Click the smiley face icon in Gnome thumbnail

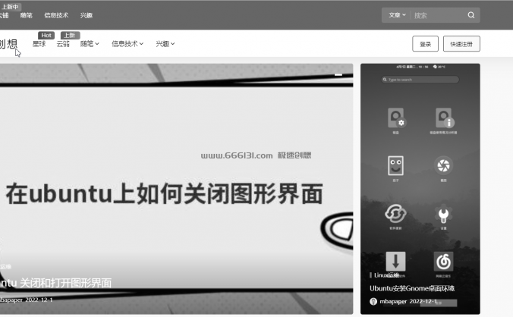coord(395,165)
